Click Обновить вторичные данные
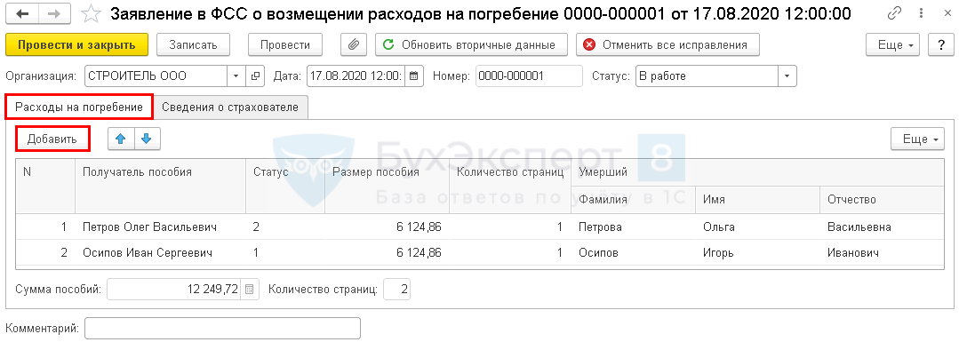 [x=472, y=44]
